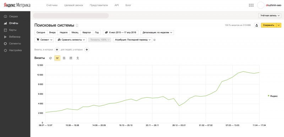Click the Вебвизор play icon
Screen dimensions: 284x137
click(5, 37)
